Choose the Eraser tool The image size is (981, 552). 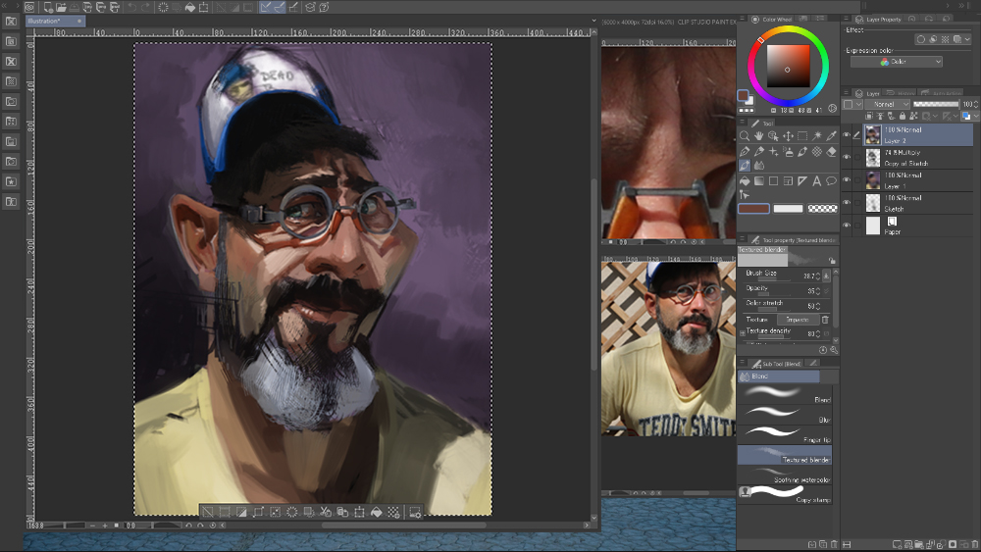[832, 152]
